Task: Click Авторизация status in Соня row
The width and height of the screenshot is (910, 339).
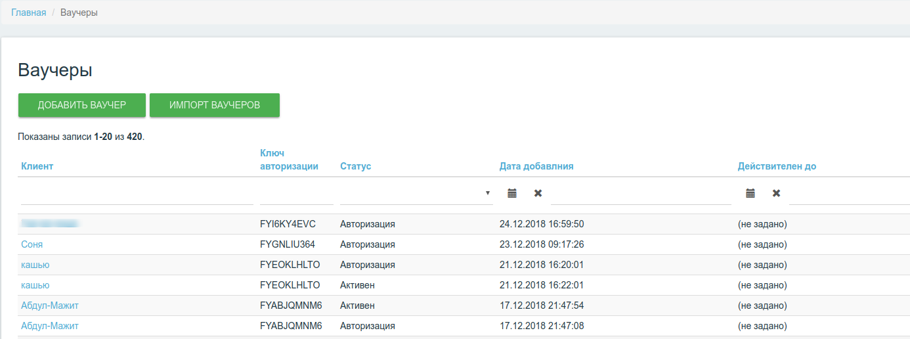Action: 368,244
